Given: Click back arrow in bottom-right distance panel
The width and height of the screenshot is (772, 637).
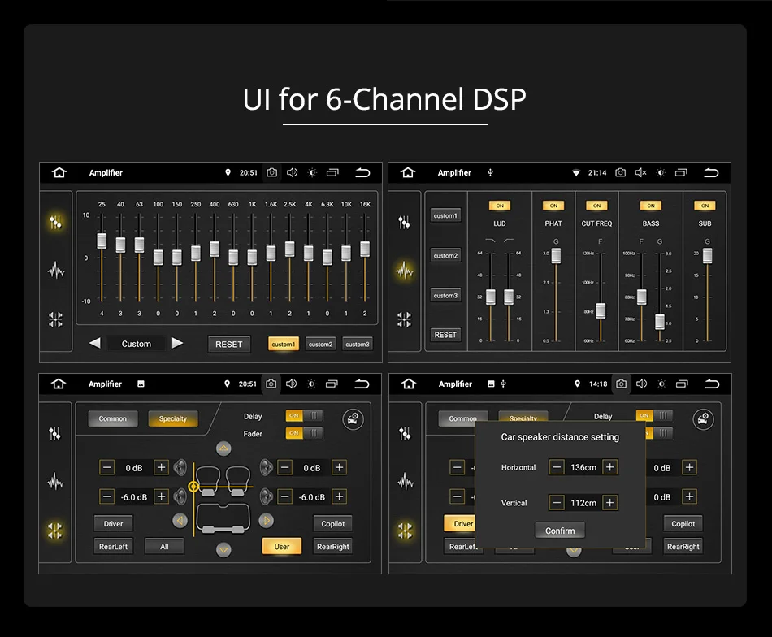Looking at the screenshot, I should pos(712,384).
